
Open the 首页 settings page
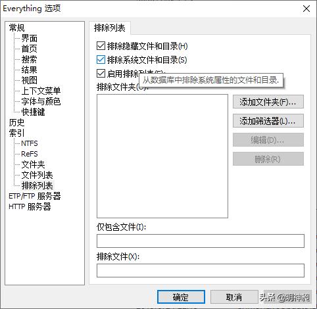[x=30, y=49]
